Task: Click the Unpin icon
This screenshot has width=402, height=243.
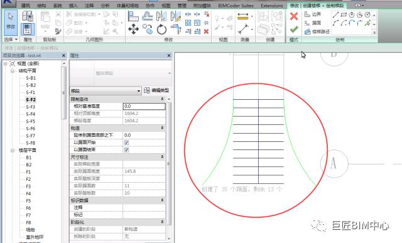Action: (207, 14)
